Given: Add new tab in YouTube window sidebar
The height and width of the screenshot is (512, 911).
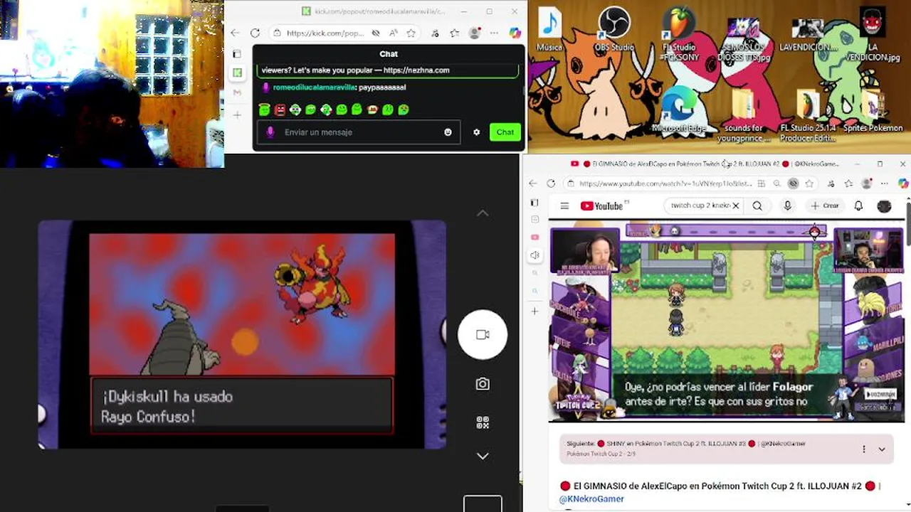Looking at the screenshot, I should 535,311.
